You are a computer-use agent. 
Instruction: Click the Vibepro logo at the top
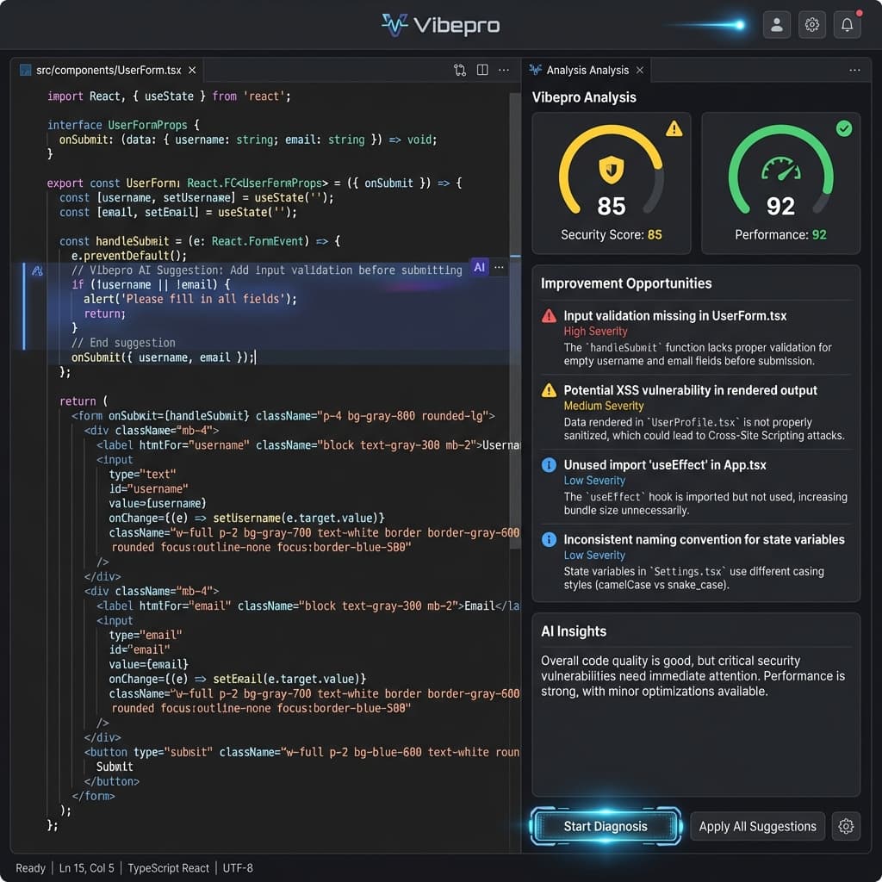[440, 24]
